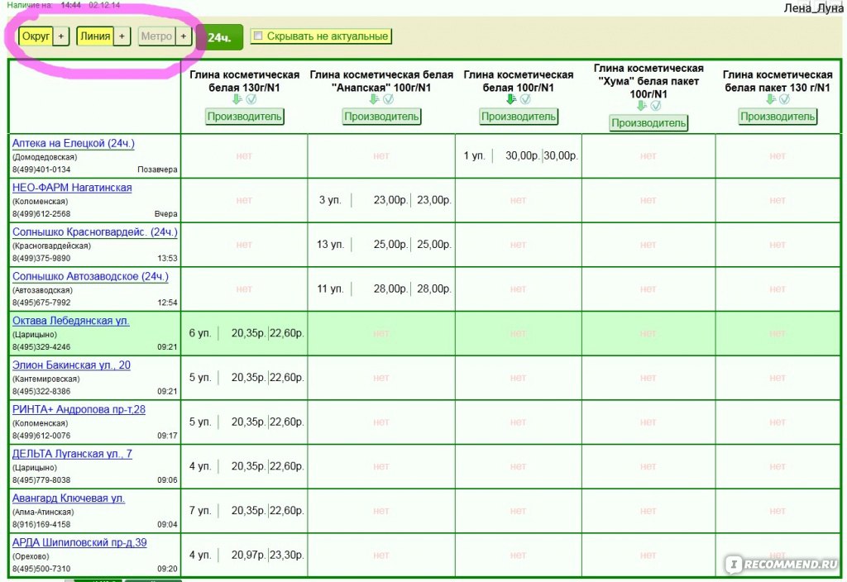847x582 pixels.
Task: Click the 'Позавчера' update time for Аптека на Елецкой
Action: click(157, 169)
